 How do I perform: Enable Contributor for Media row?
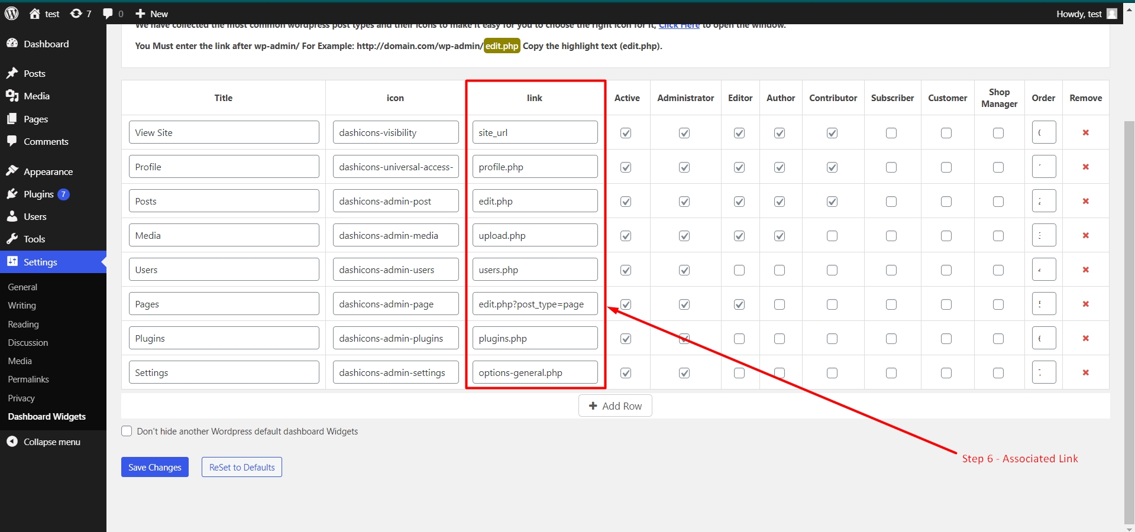pos(832,236)
